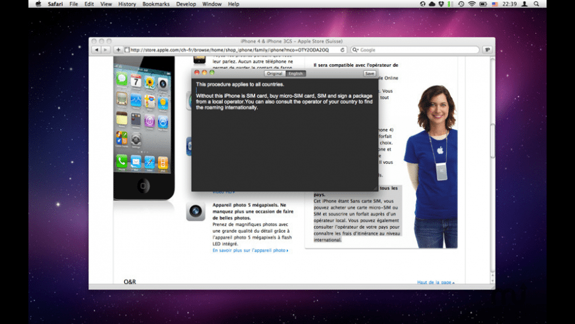
Task: Click the Safari vertical scrollbar thumb
Action: pyautogui.click(x=492, y=142)
